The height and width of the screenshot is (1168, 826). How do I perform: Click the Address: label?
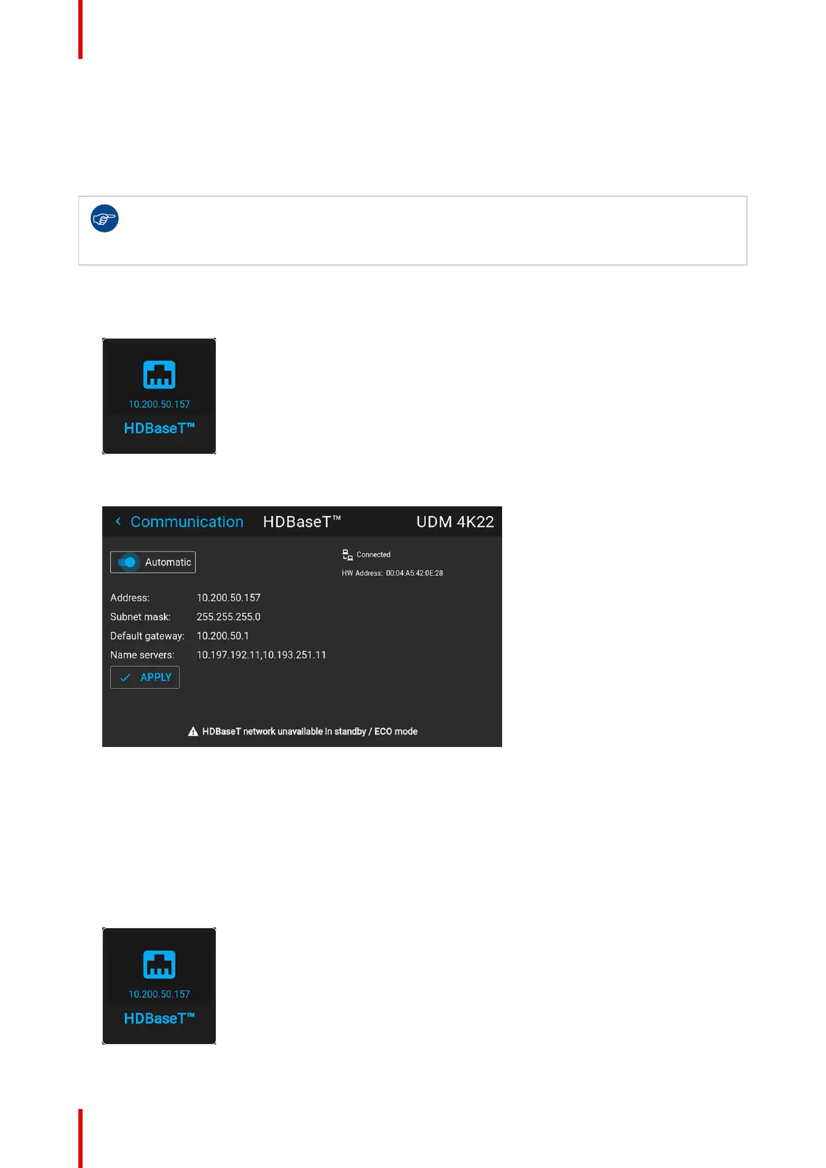(x=130, y=598)
